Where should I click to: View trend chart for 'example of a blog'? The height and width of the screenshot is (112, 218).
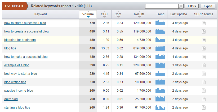(x=160, y=65)
